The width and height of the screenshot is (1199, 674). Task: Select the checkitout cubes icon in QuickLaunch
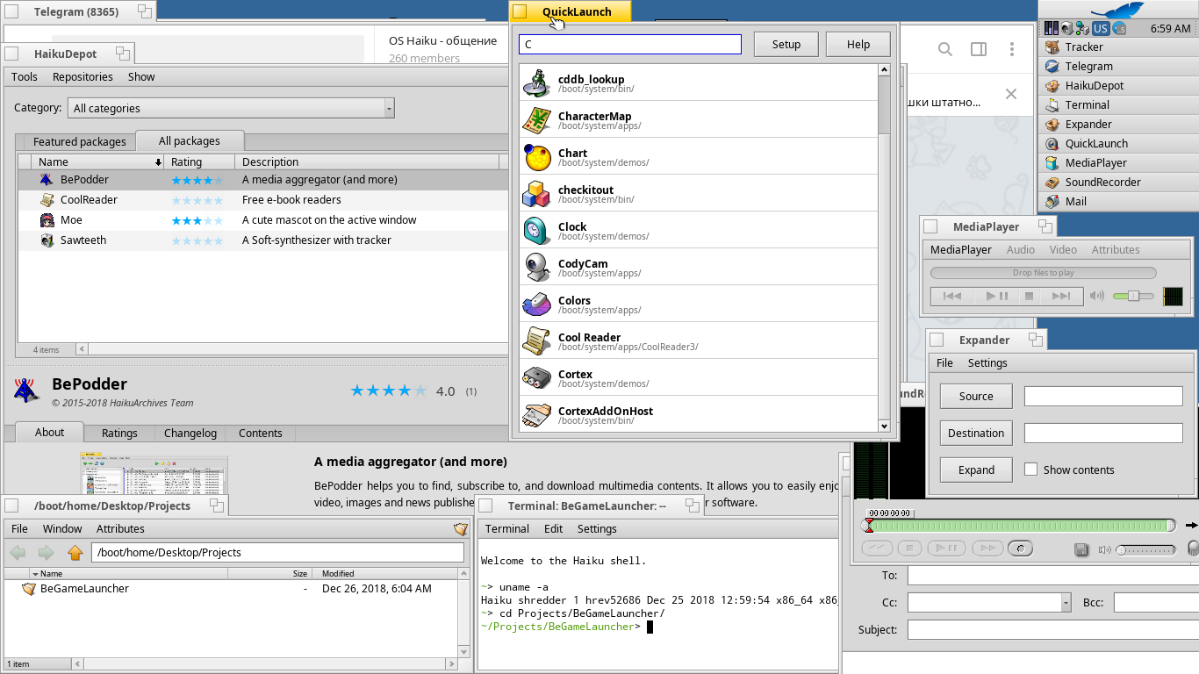[x=536, y=193]
